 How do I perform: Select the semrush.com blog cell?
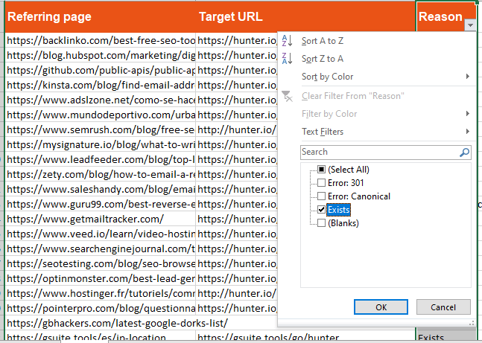[101, 130]
